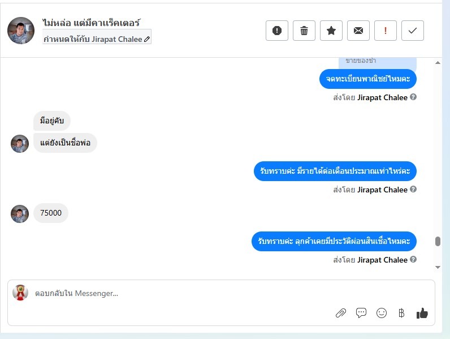
Task: Flag conversation as priority with red exclamation
Action: (386, 31)
